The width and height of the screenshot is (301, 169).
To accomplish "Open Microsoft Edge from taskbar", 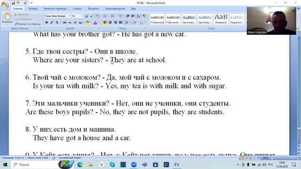I will [80, 165].
